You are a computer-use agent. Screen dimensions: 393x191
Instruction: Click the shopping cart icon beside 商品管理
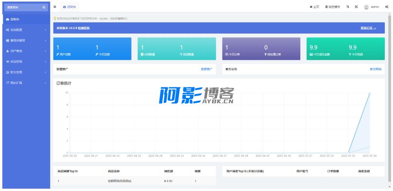tap(7, 62)
